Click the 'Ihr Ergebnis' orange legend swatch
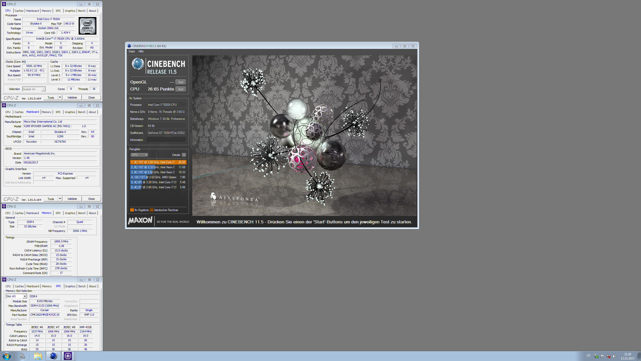The width and height of the screenshot is (641, 361). 132,210
